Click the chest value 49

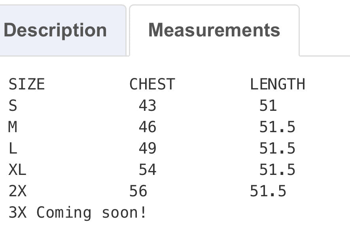click(x=148, y=148)
